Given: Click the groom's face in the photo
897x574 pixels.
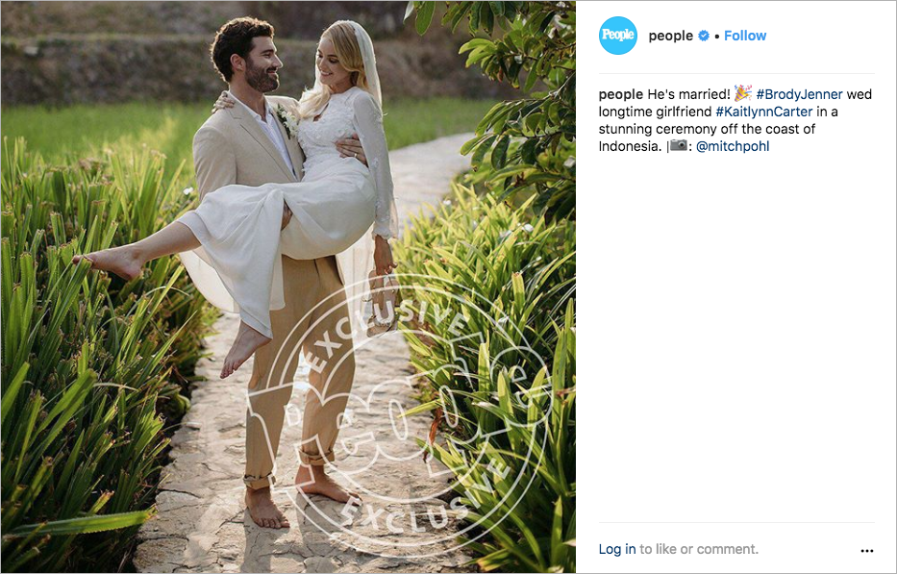Looking at the screenshot, I should [x=261, y=62].
